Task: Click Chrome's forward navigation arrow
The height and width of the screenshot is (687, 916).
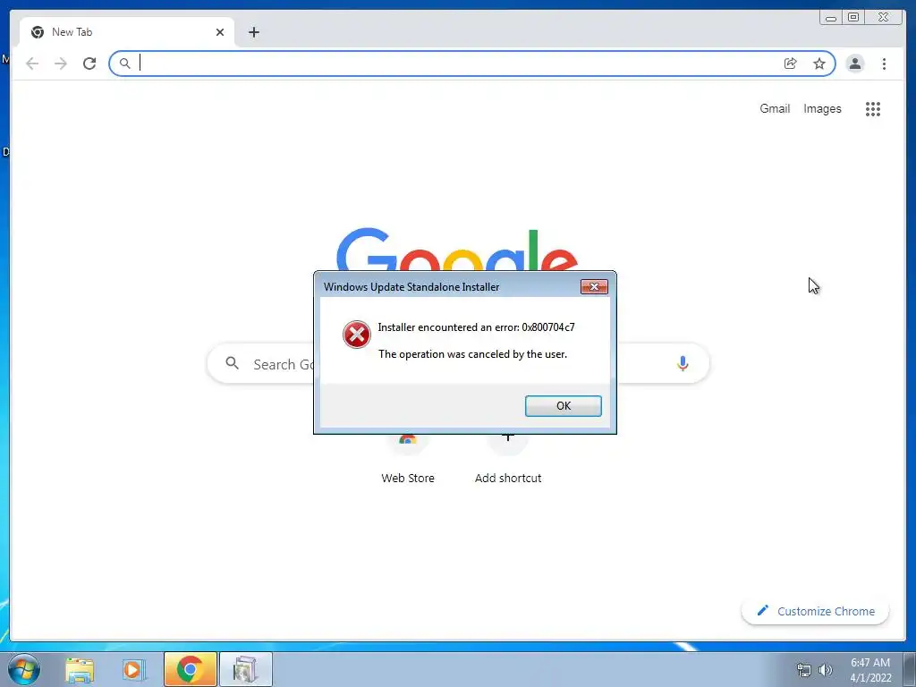Action: click(x=61, y=64)
